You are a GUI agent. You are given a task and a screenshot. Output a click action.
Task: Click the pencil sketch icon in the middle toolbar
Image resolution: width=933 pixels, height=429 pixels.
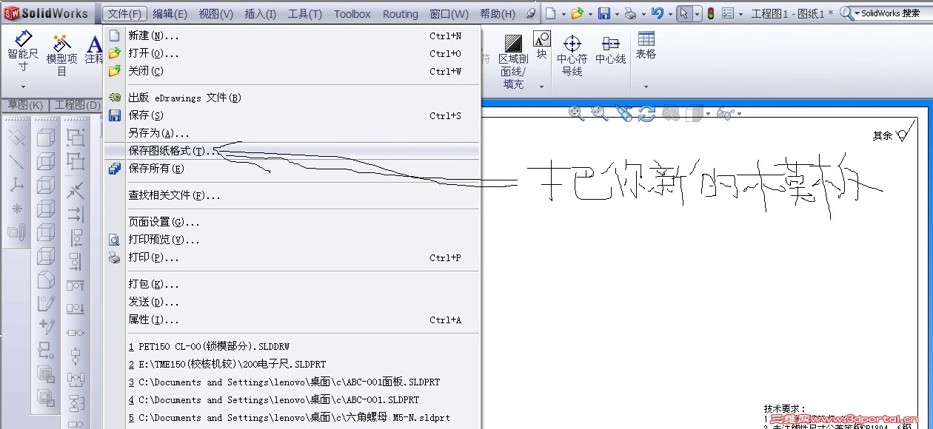pyautogui.click(x=47, y=303)
